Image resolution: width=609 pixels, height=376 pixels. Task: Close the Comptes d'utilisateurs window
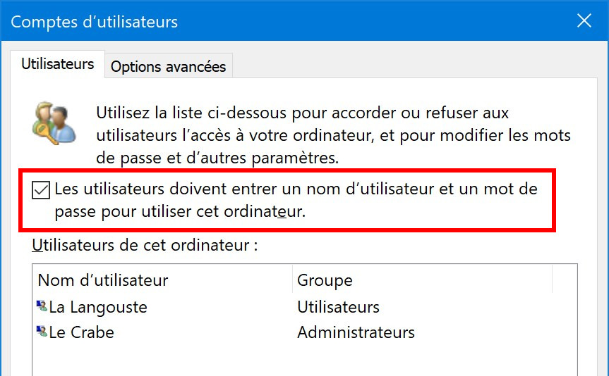[584, 21]
